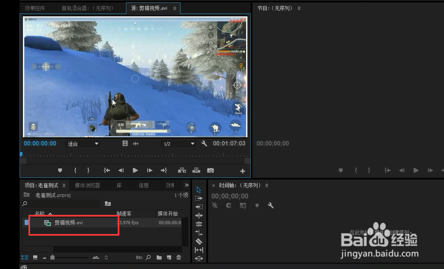Switch to the 库 tab

coord(119,185)
